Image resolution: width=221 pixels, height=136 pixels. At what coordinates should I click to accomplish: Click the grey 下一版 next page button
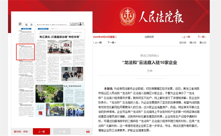pos(62,132)
